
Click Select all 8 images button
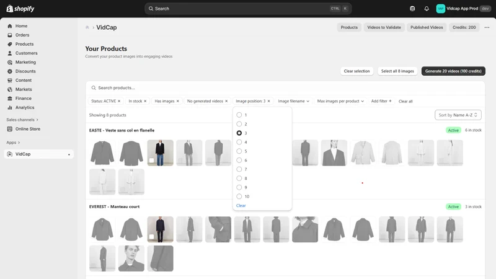(x=397, y=71)
